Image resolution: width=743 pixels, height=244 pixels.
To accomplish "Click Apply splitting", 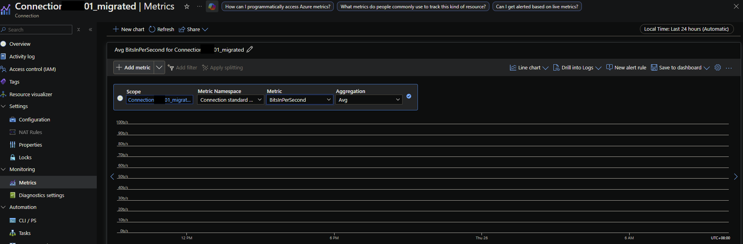I will click(223, 67).
